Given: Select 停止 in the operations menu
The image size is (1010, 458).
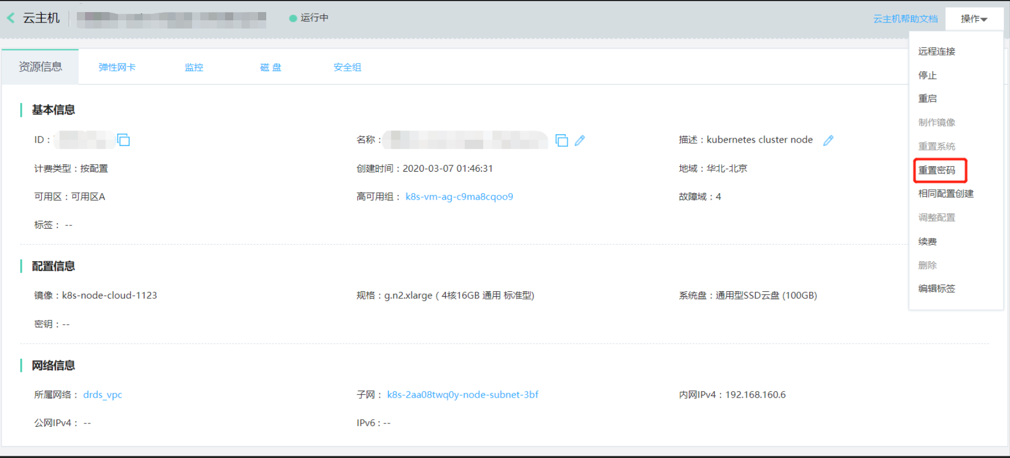Looking at the screenshot, I should (x=927, y=75).
